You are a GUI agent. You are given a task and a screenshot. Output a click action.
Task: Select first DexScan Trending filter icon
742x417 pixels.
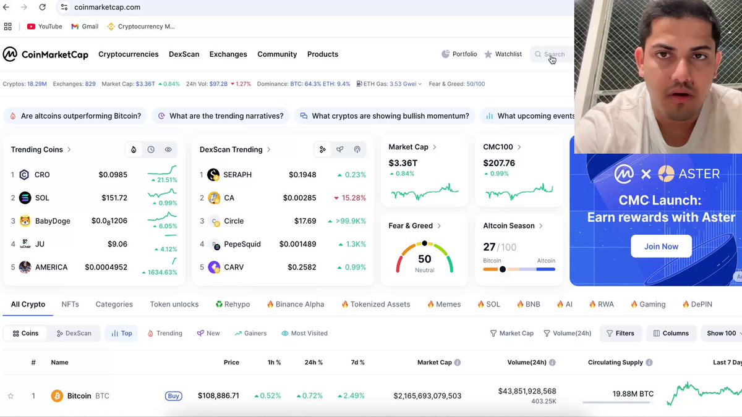[x=323, y=150]
